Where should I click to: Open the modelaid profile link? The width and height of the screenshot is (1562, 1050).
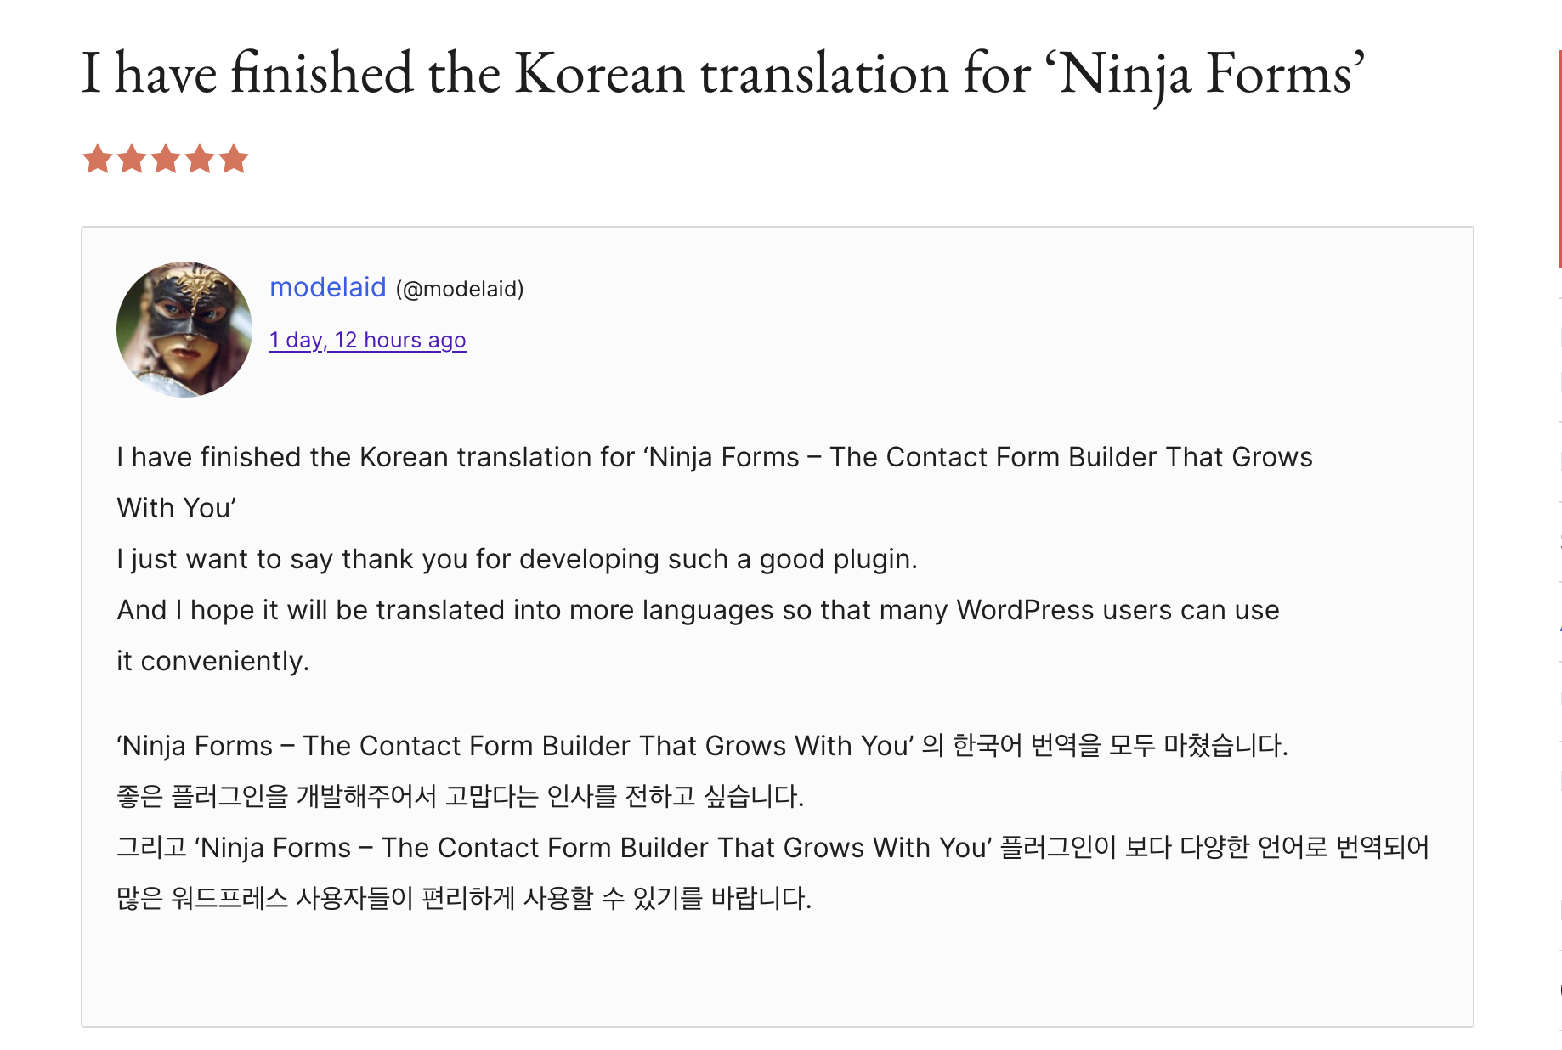point(328,288)
